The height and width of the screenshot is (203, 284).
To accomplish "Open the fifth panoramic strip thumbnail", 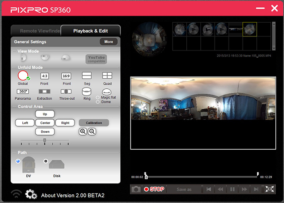I will (235, 30).
